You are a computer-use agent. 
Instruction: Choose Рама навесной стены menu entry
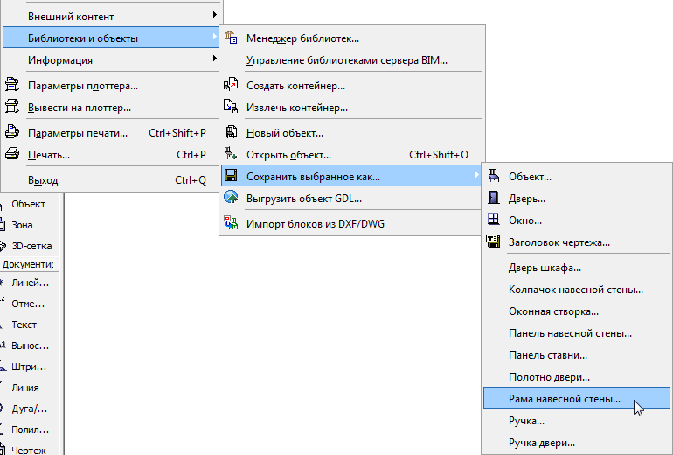coord(565,399)
